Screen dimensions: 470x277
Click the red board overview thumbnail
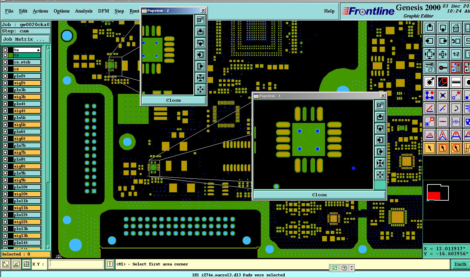(x=434, y=196)
